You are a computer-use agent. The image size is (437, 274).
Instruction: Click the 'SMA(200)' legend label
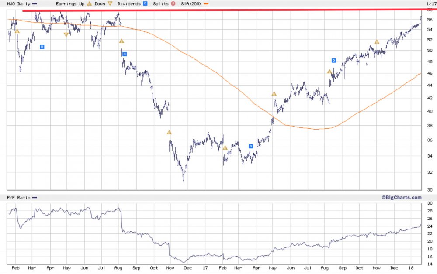click(191, 3)
